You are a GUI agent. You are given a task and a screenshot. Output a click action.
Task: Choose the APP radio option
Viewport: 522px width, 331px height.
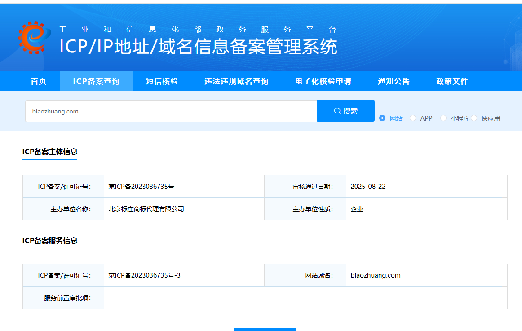click(413, 118)
